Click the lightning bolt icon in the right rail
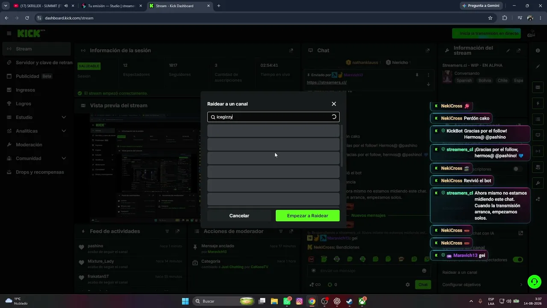 tap(538, 103)
